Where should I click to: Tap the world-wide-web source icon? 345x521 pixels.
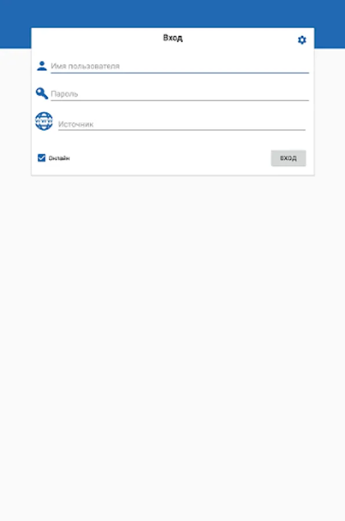pyautogui.click(x=44, y=122)
